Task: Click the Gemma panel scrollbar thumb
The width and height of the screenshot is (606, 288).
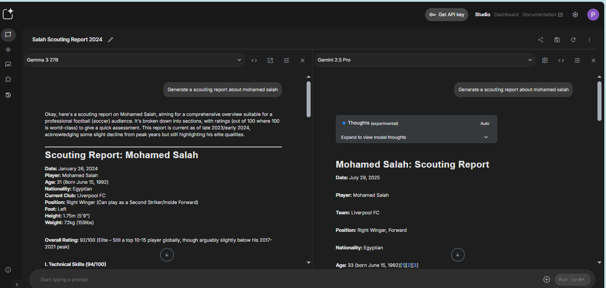Action: [308, 99]
